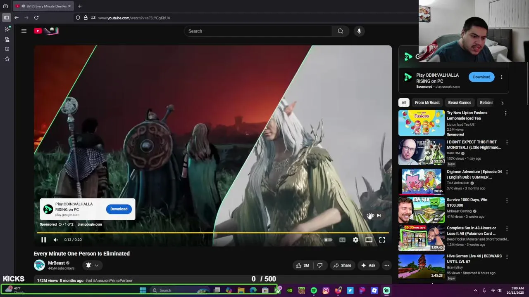This screenshot has height=297, width=529.
Task: Pause the video with the pause button
Action: coord(43,240)
